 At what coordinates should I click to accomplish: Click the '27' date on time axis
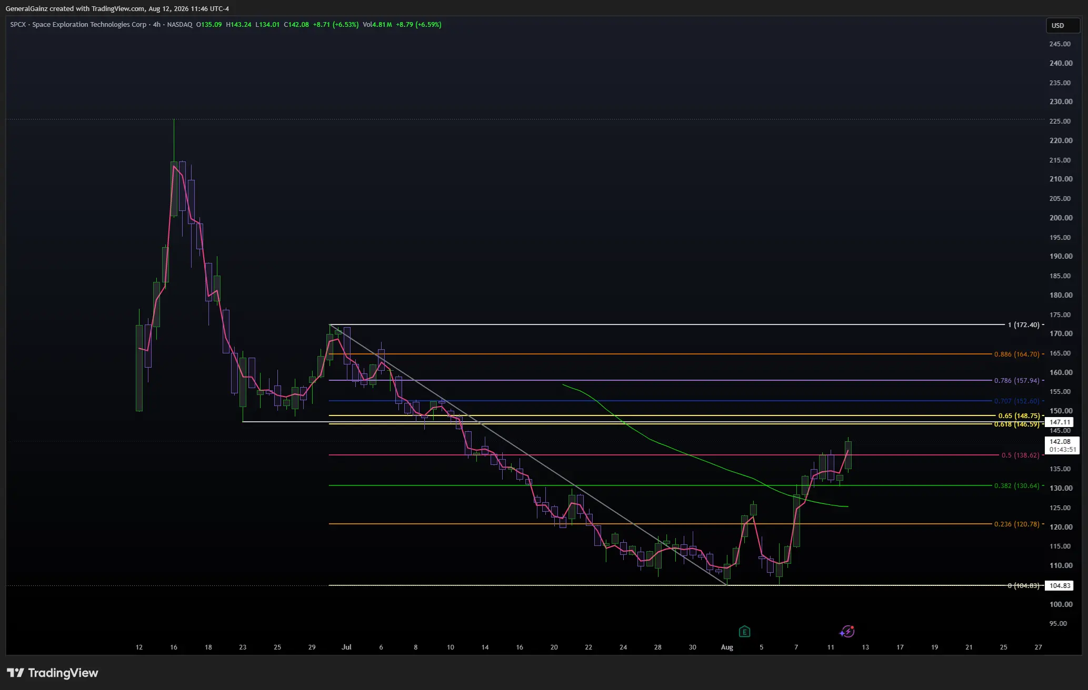coord(1038,647)
